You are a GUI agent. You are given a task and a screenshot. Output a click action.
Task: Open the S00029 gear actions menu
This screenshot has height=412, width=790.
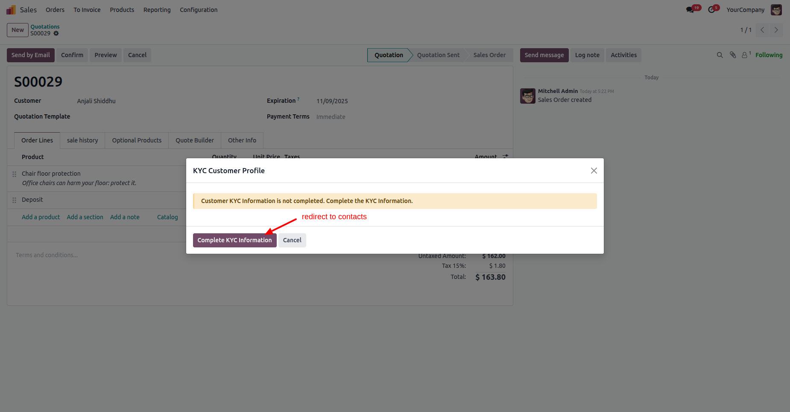tap(56, 33)
